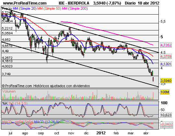
Task: Click the 5,2212 horizontal level label
Action: coord(7,28)
